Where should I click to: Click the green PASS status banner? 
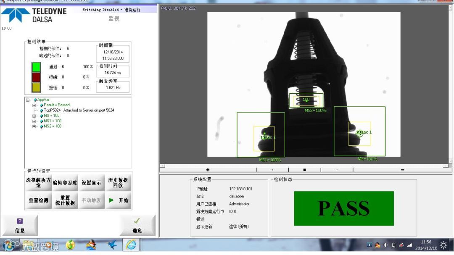click(344, 208)
